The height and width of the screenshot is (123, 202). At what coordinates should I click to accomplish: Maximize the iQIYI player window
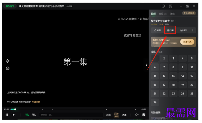[x=187, y=6]
